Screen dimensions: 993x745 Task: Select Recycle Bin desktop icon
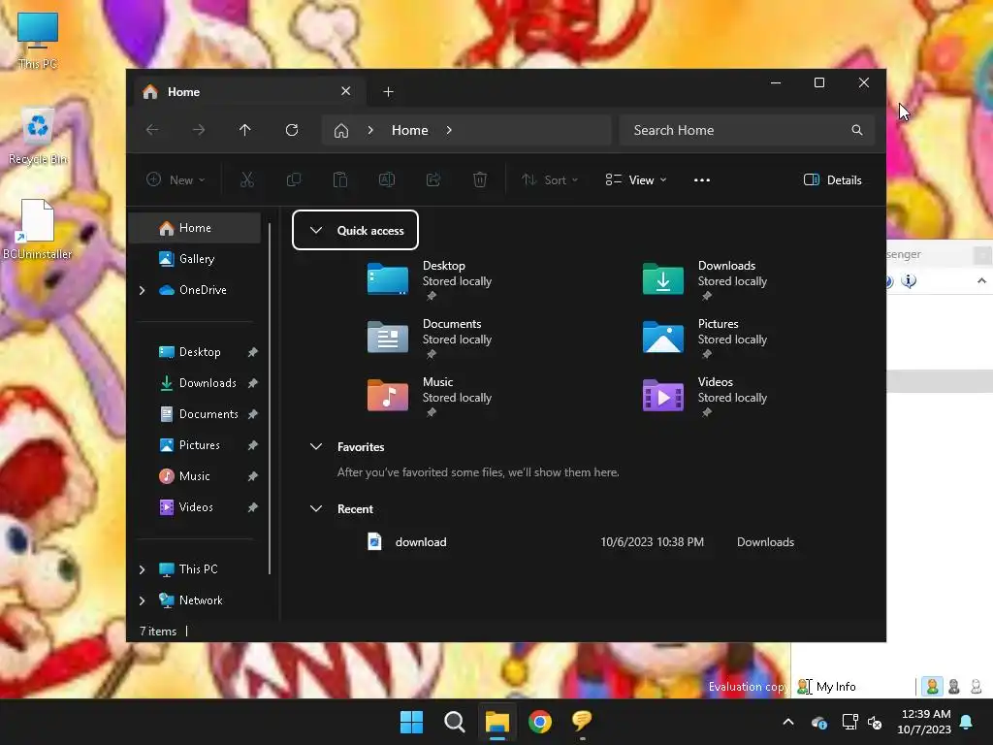coord(38,137)
